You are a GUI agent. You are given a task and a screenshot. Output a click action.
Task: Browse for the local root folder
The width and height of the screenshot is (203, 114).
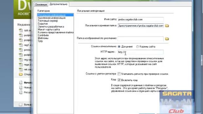click(167, 26)
